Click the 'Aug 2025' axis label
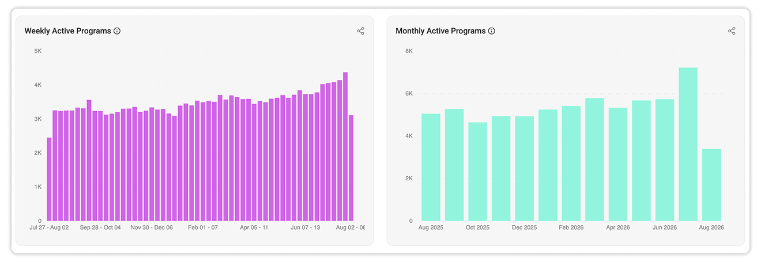Screen dimensions: 761x262 [x=431, y=227]
